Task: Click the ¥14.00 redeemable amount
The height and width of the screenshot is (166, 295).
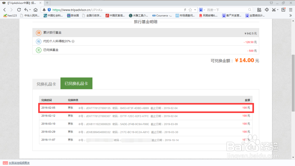Action: click(245, 60)
